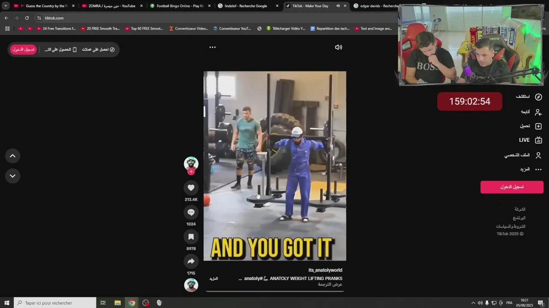
Task: Open the Profile person icon in sidebar
Action: click(539, 155)
